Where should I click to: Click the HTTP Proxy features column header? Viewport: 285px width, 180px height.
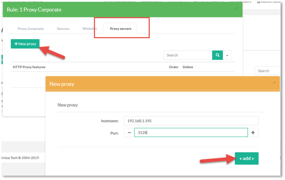(x=29, y=67)
